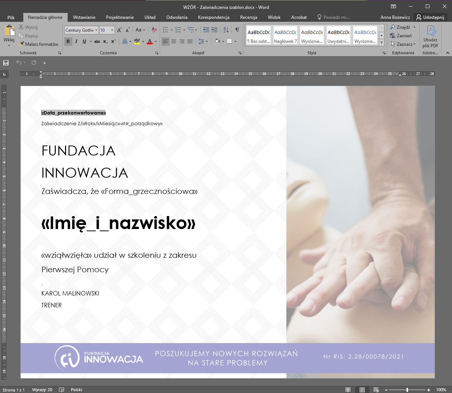Open the Plik menu
This screenshot has height=393, width=452.
(11, 17)
